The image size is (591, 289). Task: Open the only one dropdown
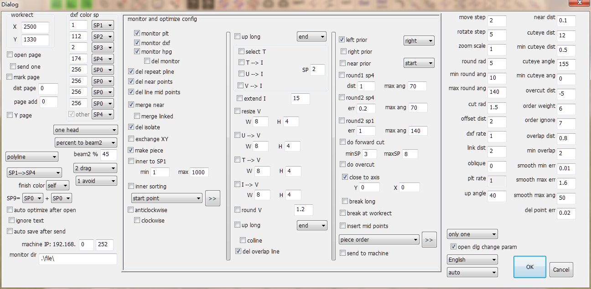coord(472,234)
